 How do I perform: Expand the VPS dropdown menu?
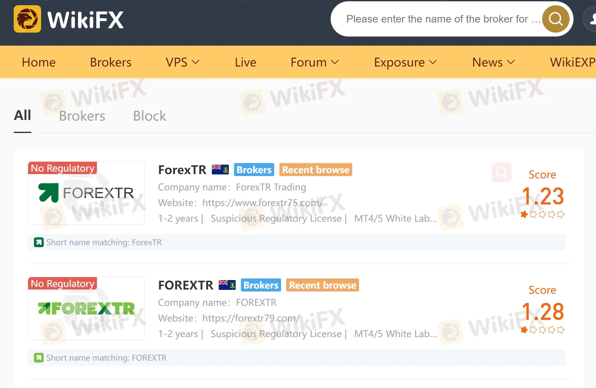click(x=182, y=62)
